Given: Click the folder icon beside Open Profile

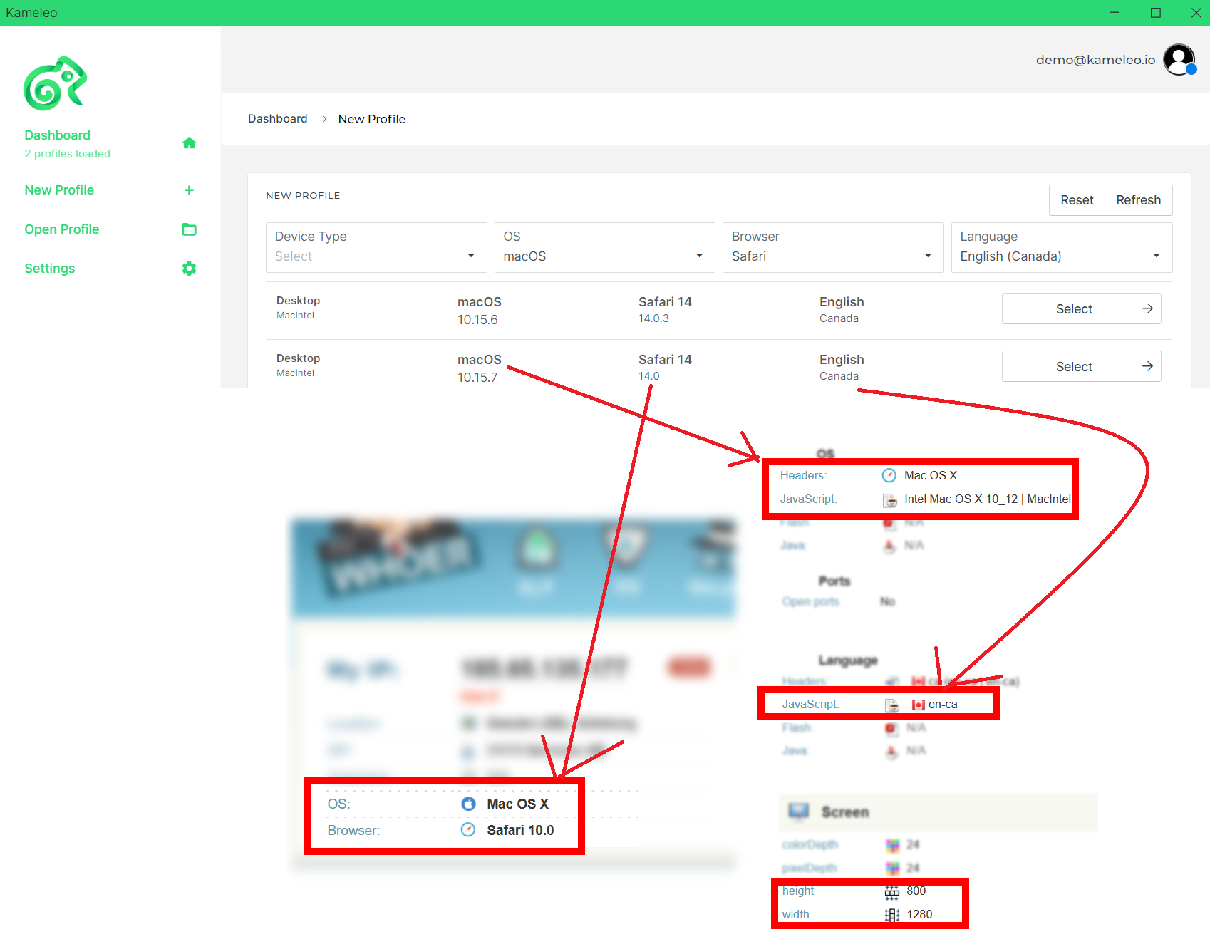Looking at the screenshot, I should 189,229.
